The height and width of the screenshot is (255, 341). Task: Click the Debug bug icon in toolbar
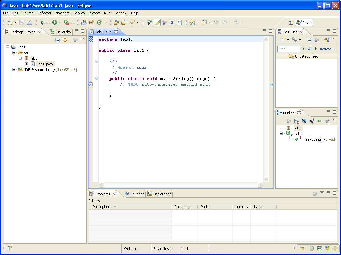click(x=43, y=22)
